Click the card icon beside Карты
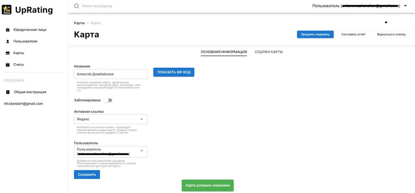 (8, 53)
